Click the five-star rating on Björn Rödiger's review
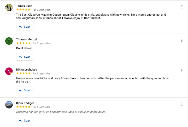This screenshot has height=127, width=188. pyautogui.click(x=23, y=107)
